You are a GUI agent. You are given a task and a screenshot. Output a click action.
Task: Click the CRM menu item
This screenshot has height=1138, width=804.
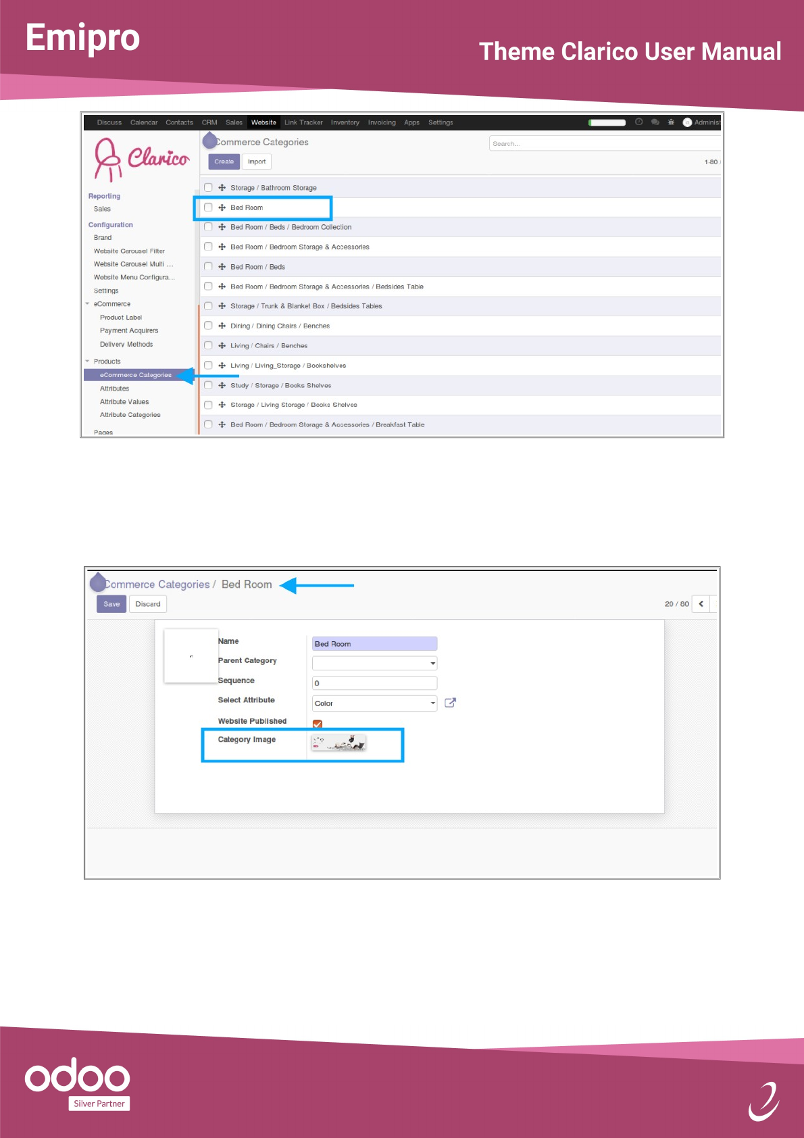(x=209, y=122)
